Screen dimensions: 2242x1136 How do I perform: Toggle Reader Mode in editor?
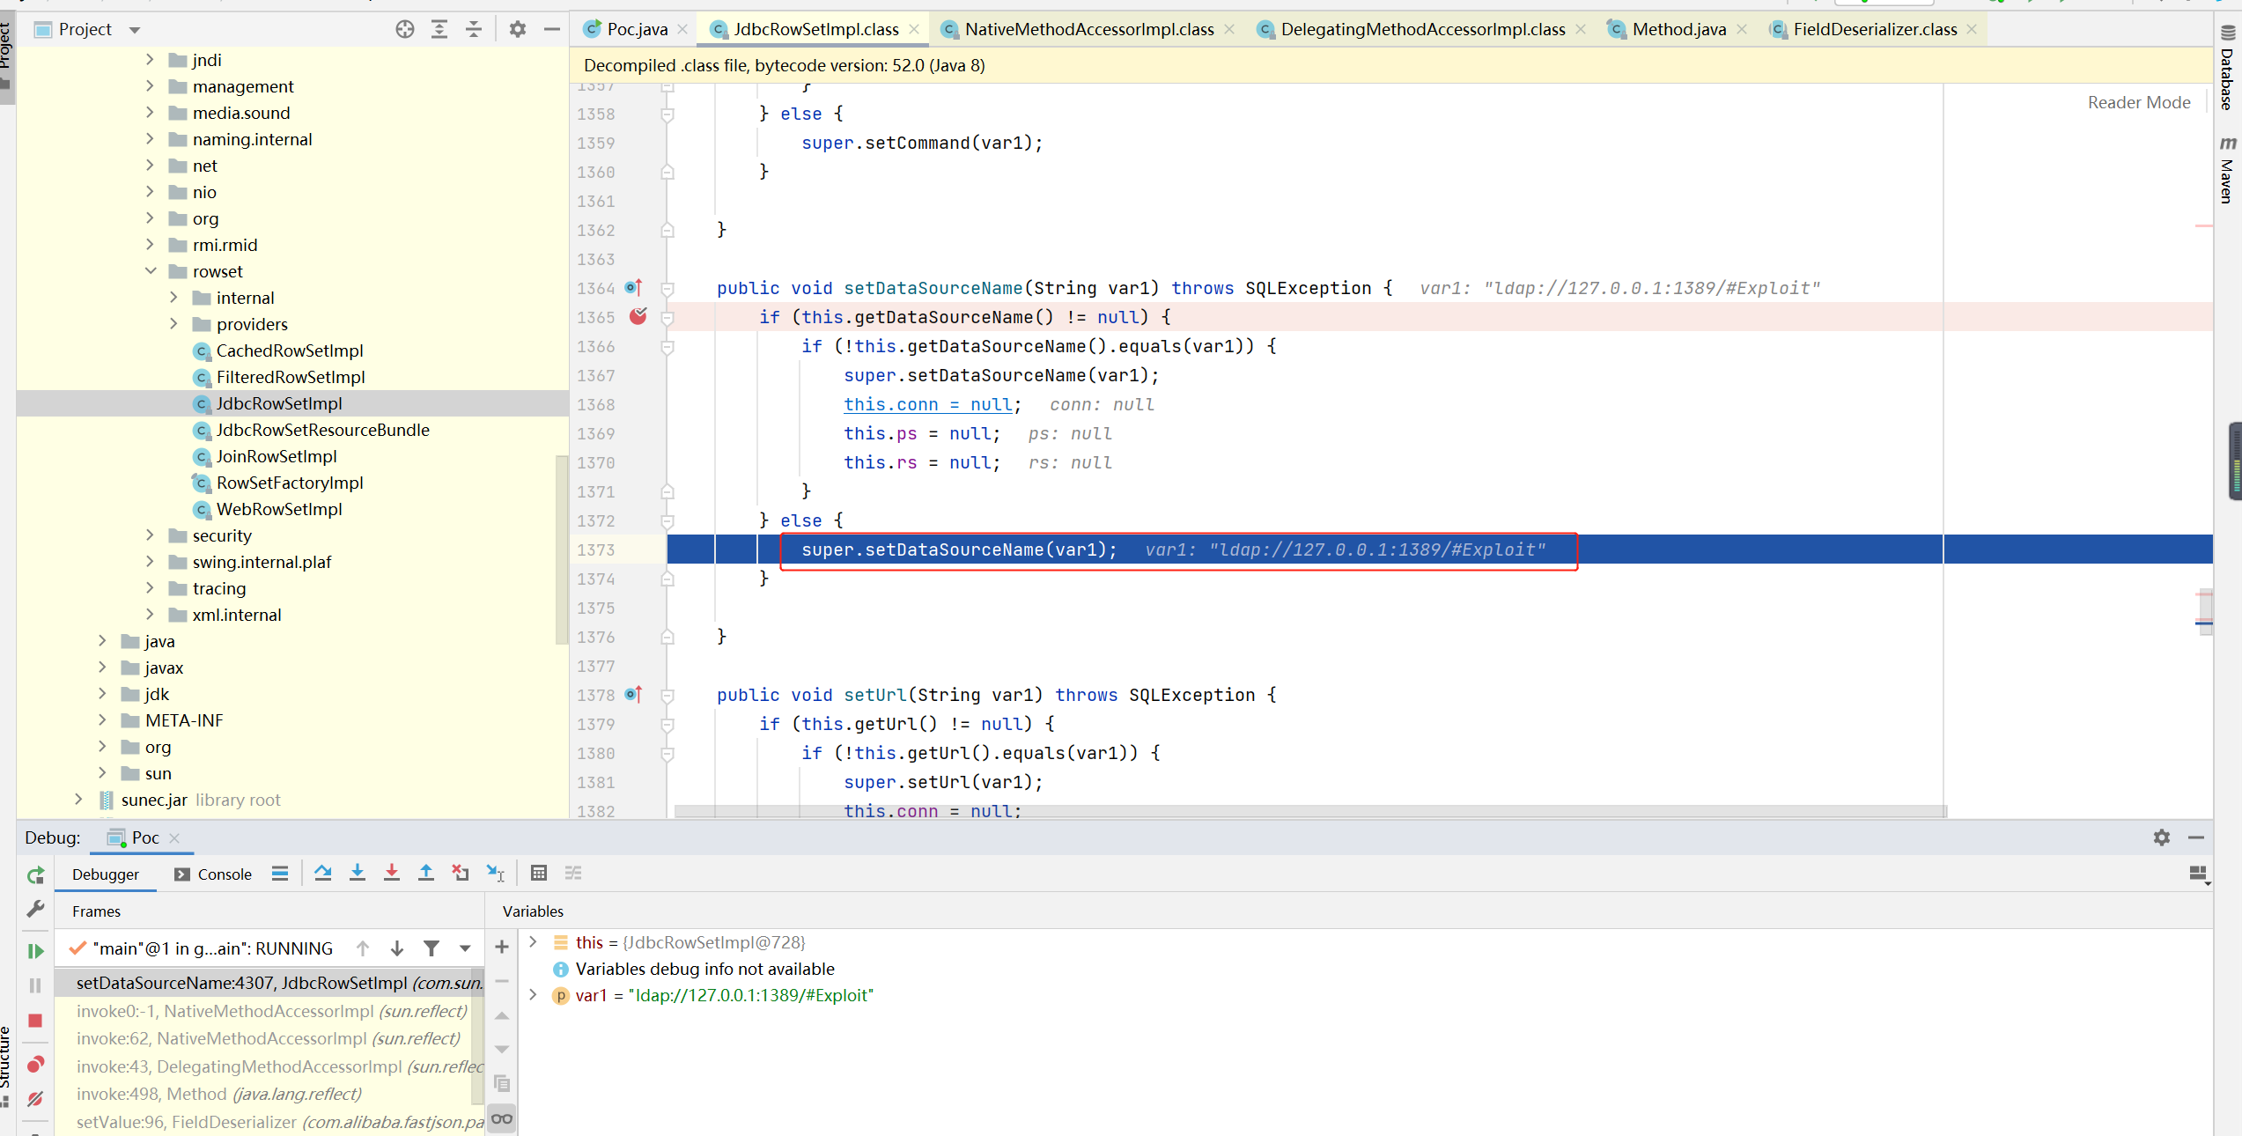click(2138, 102)
